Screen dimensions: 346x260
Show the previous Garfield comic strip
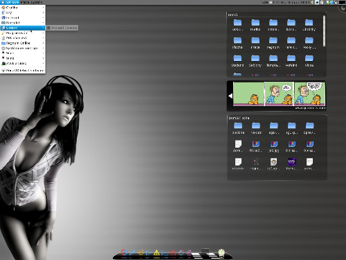pos(230,96)
